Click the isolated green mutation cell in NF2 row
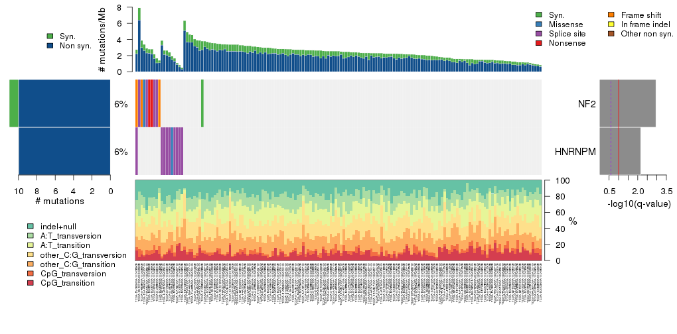 [x=202, y=103]
